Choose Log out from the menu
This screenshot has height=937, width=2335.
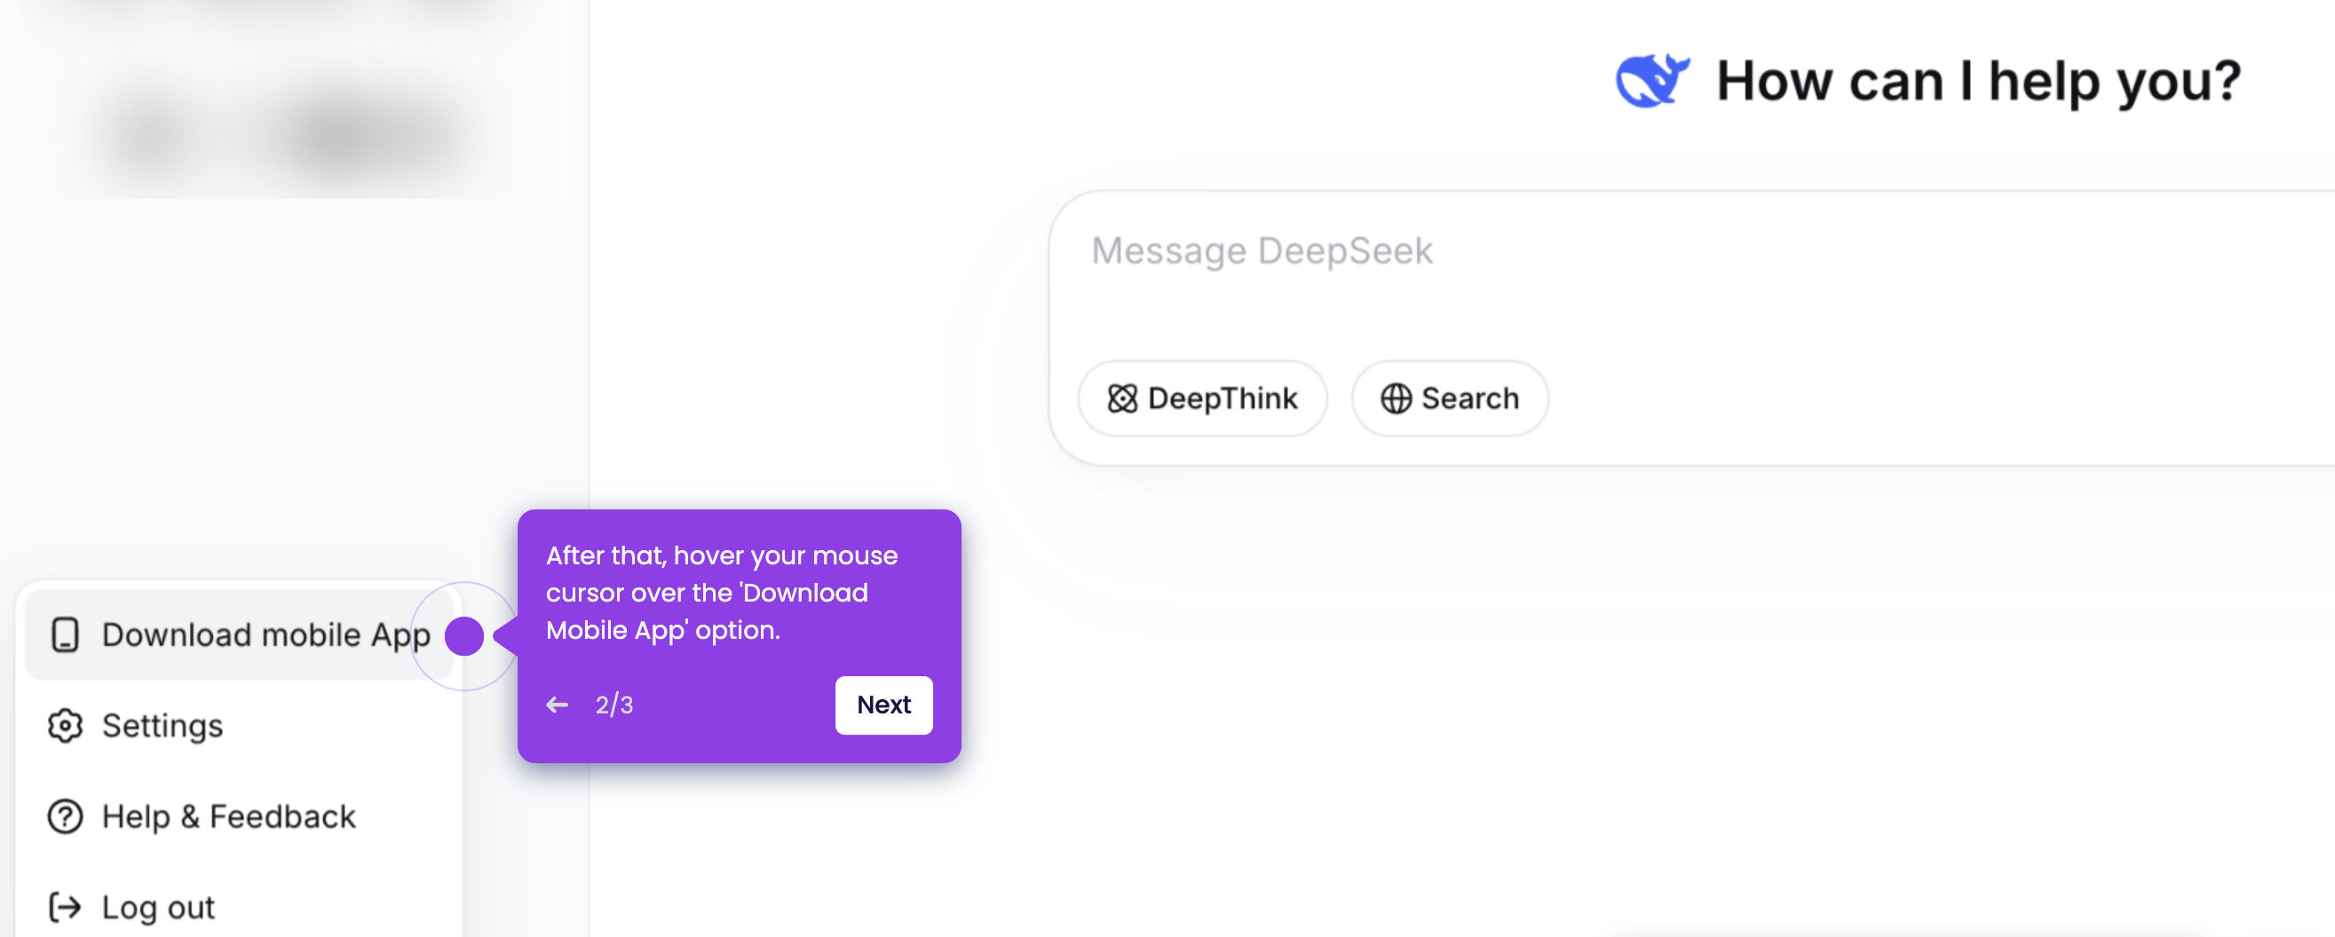click(240, 907)
